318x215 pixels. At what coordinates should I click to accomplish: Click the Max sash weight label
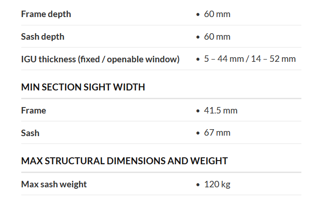[x=54, y=185]
